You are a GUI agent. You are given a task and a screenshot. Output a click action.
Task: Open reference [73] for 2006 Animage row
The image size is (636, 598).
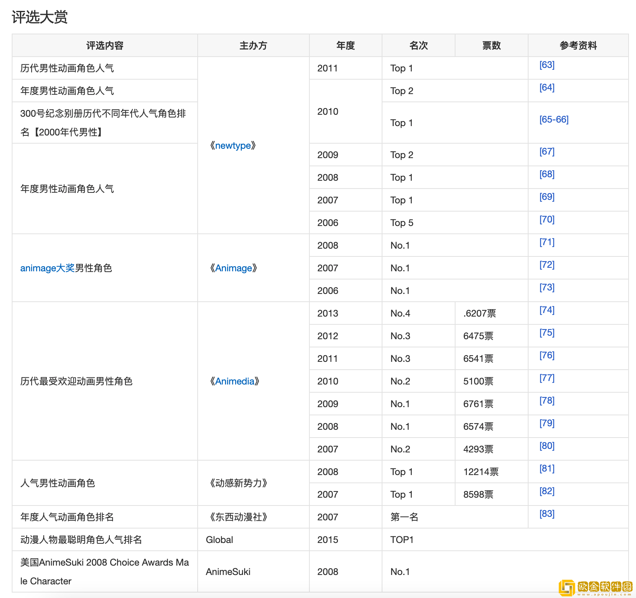click(x=547, y=287)
